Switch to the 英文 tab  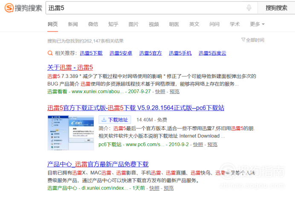194,24
